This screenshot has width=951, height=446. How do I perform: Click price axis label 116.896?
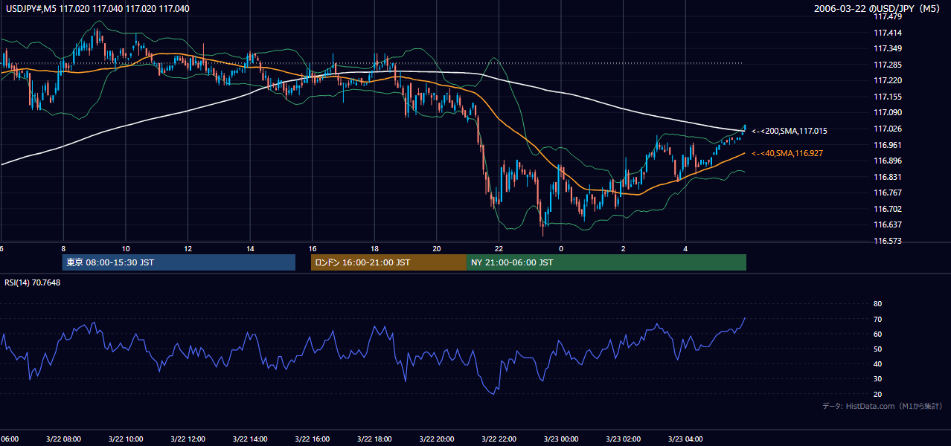pyautogui.click(x=887, y=161)
